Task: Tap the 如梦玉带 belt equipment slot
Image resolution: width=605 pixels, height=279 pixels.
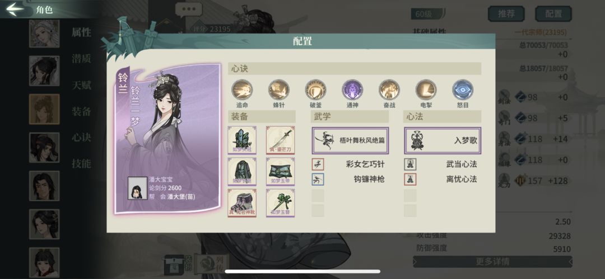Action: [x=281, y=172]
